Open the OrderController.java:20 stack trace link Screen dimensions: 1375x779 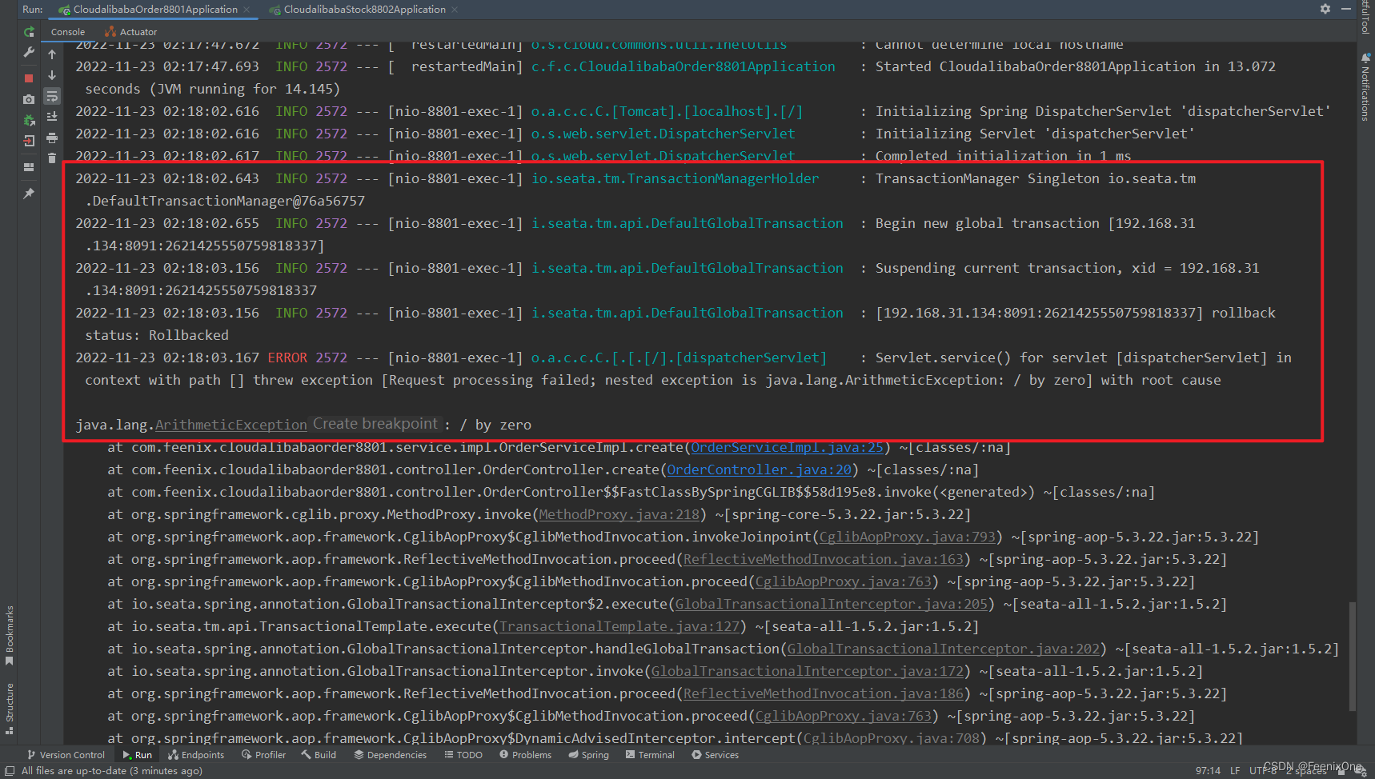click(759, 470)
